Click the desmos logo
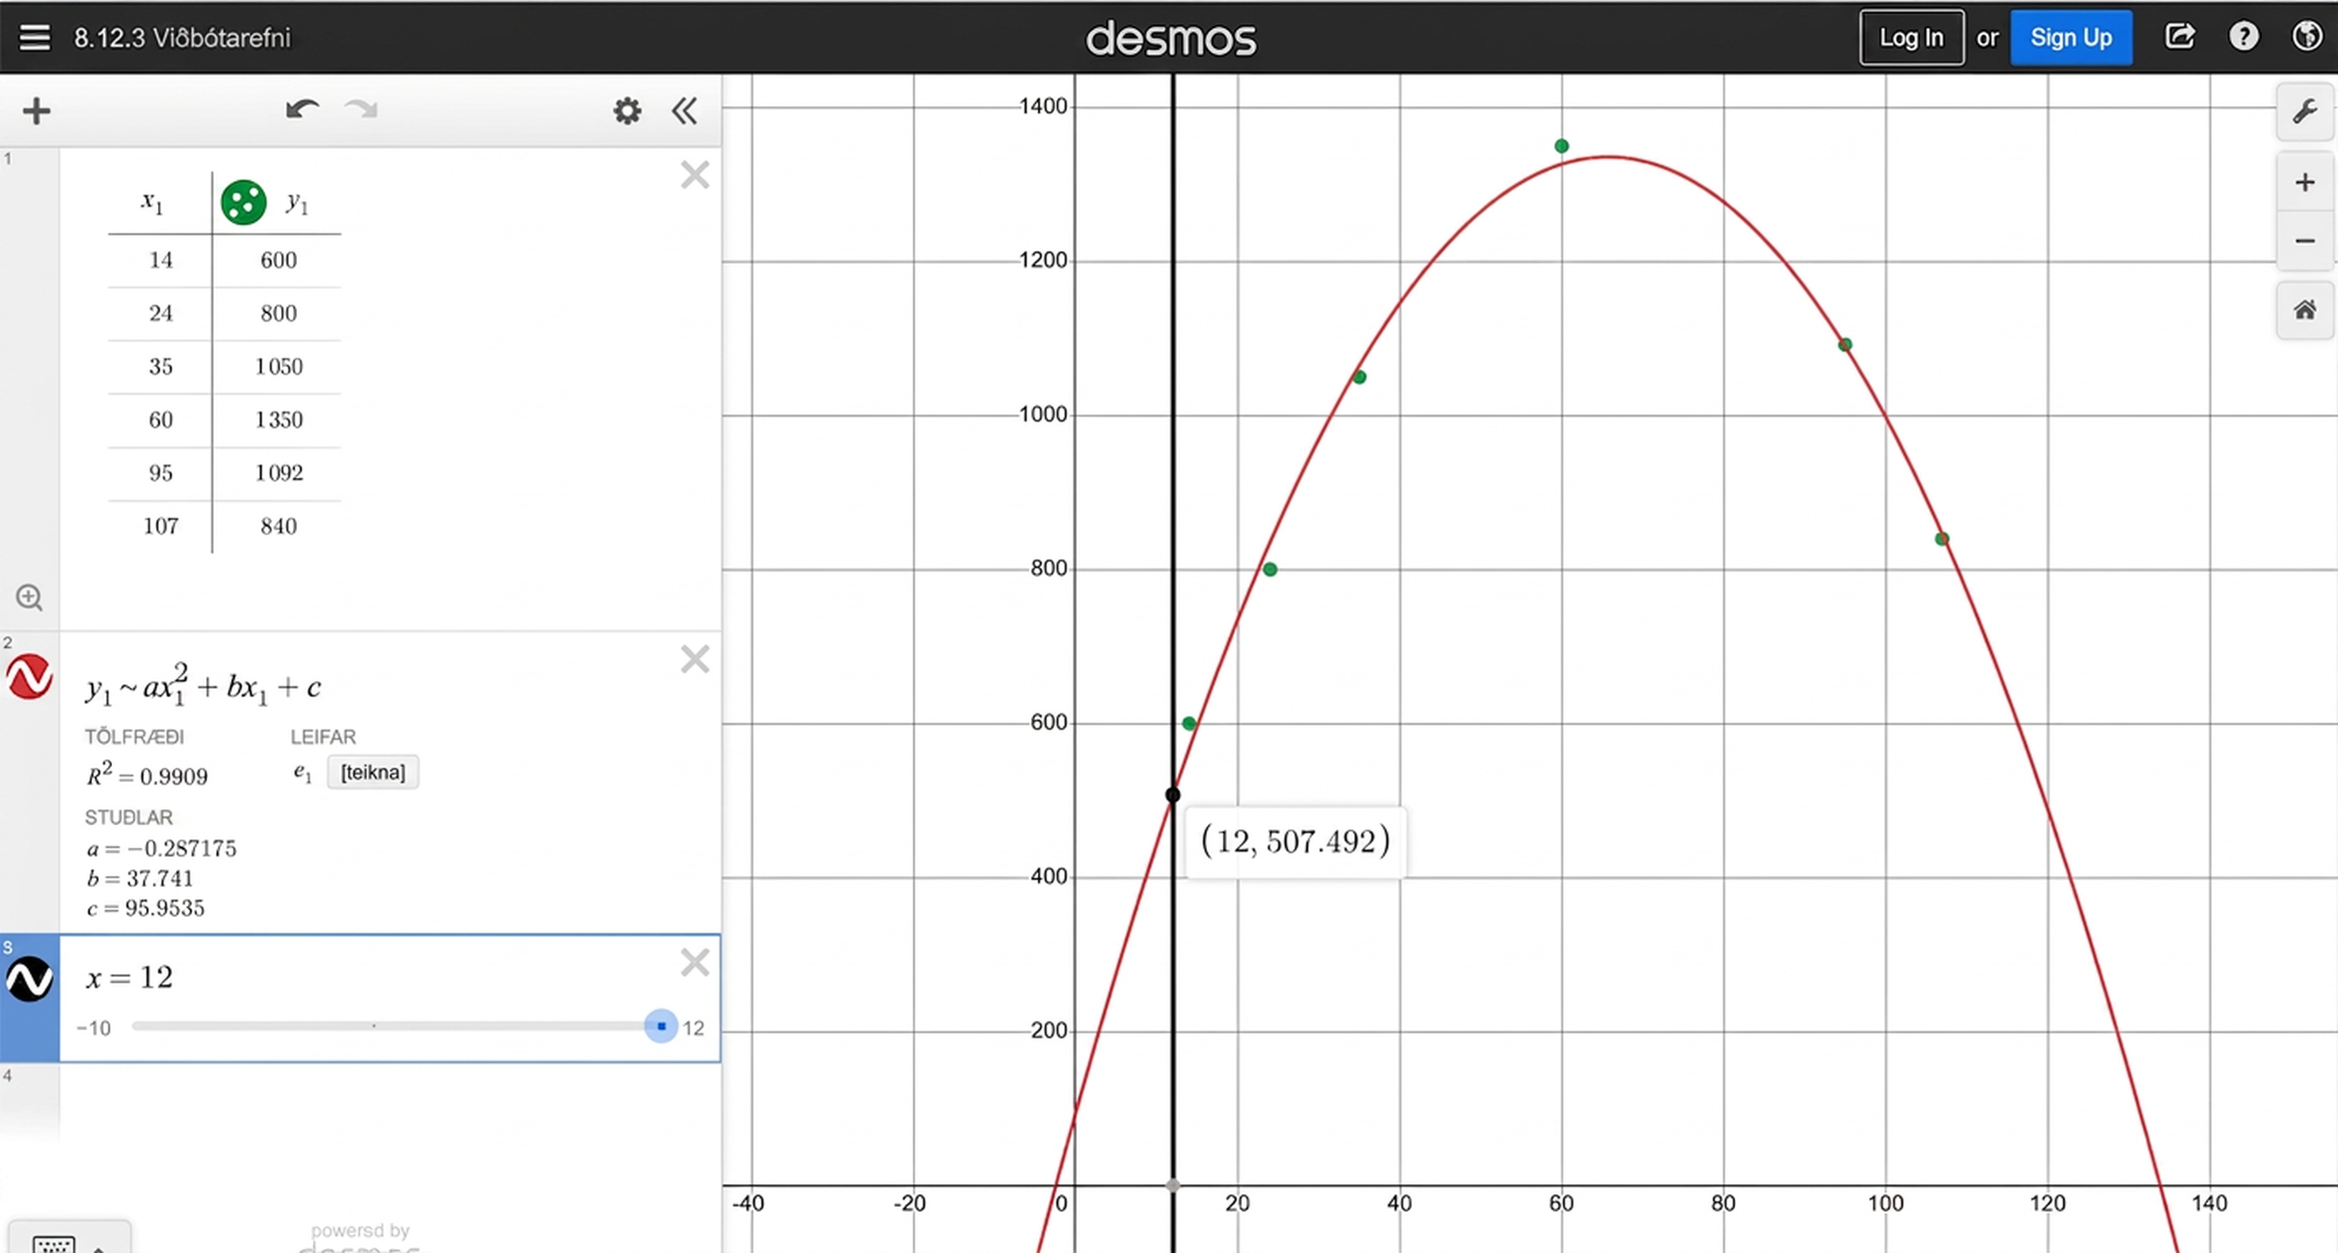Image resolution: width=2338 pixels, height=1253 pixels. [1171, 38]
